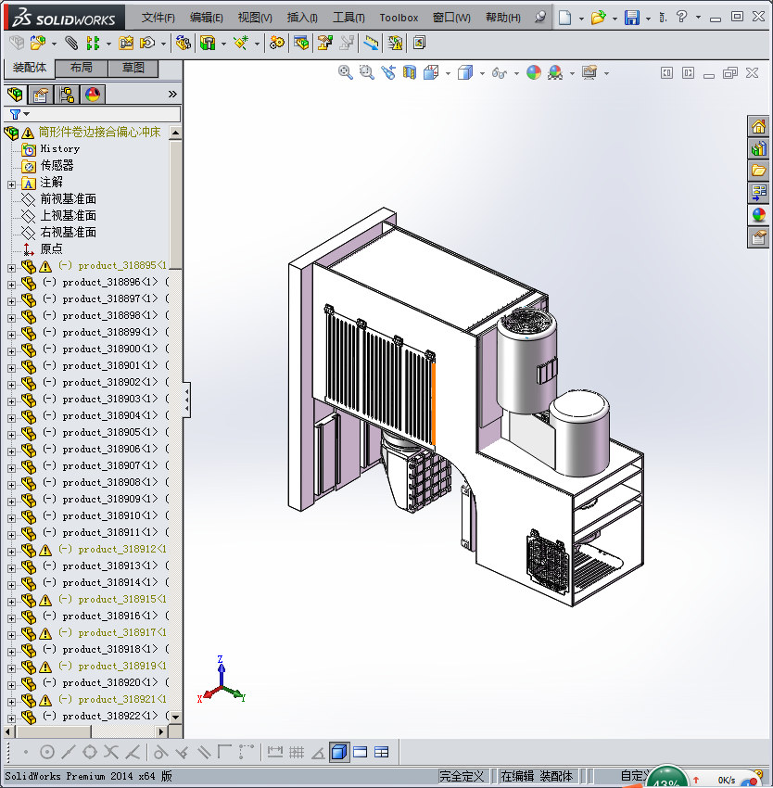Select the 上视基准面 plane
The width and height of the screenshot is (773, 788).
(x=68, y=216)
